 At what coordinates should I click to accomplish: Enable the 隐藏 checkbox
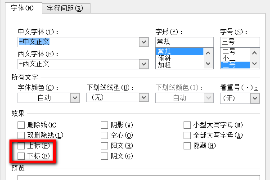click(187, 146)
